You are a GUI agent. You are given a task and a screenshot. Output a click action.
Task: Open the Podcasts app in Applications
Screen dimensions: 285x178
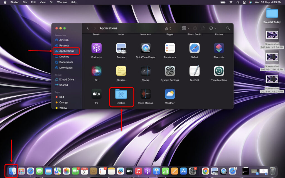pyautogui.click(x=96, y=48)
